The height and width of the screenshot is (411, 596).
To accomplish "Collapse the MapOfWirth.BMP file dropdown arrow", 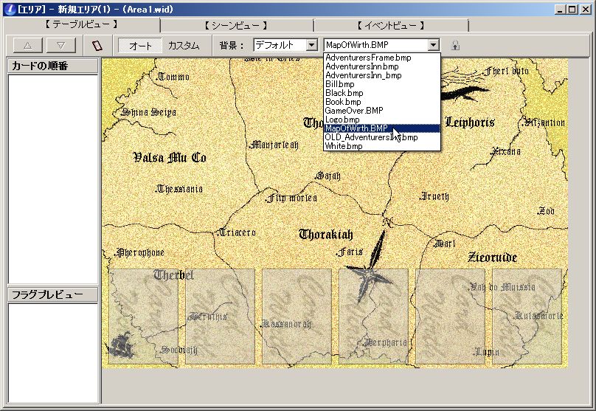I will point(433,45).
